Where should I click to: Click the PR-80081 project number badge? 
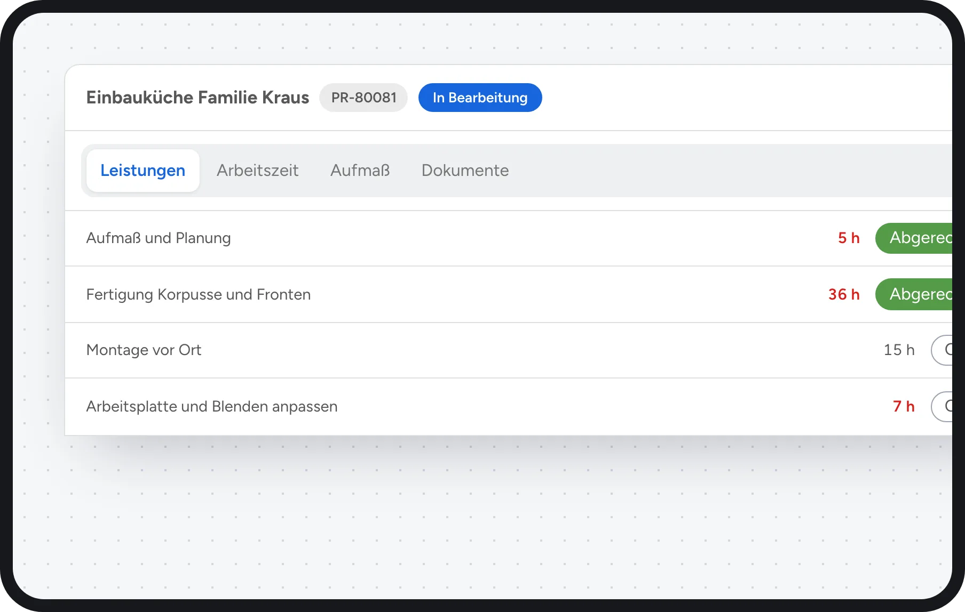coord(363,98)
